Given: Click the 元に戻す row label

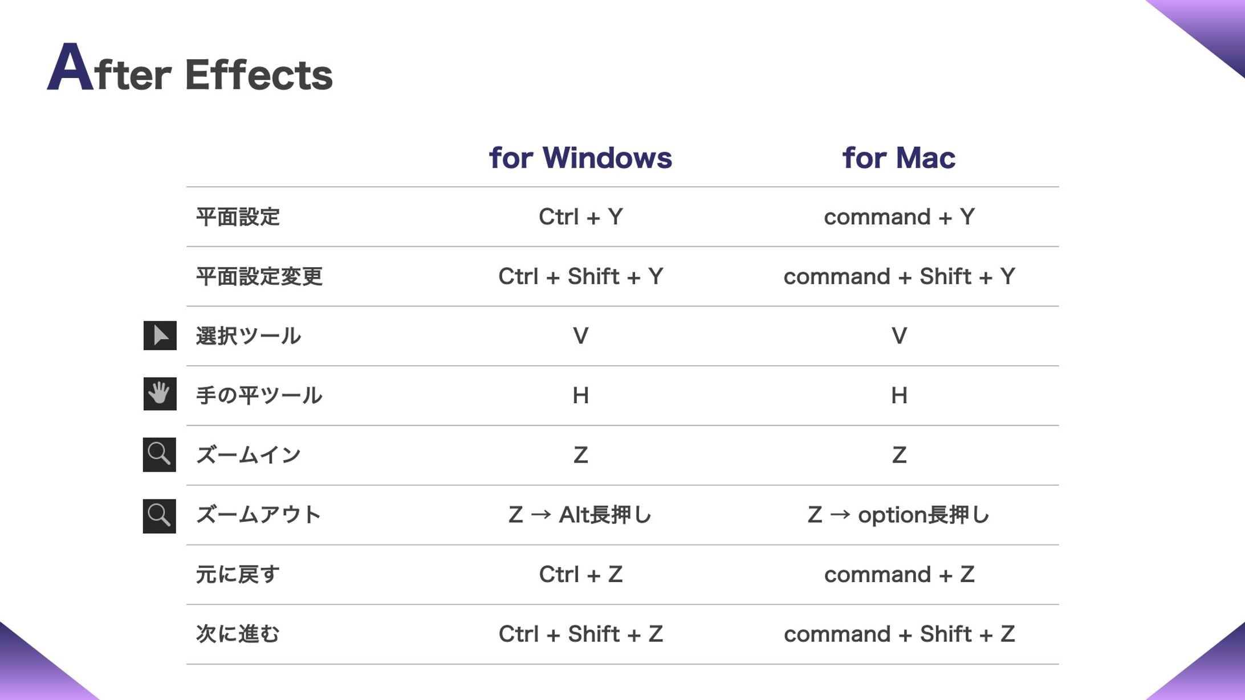Looking at the screenshot, I should (238, 574).
